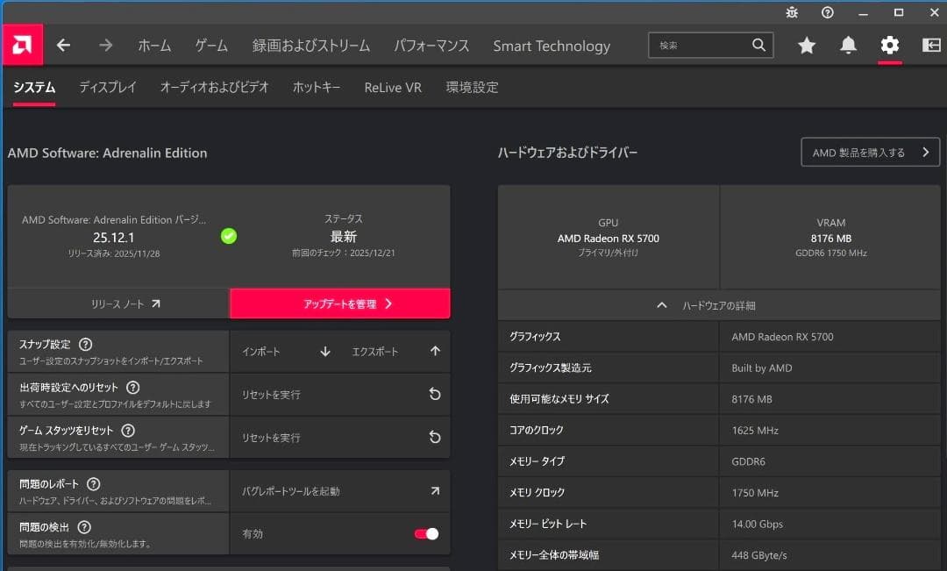This screenshot has width=947, height=571.
Task: Export snapshot settings via the up-arrow icon
Action: pyautogui.click(x=435, y=351)
